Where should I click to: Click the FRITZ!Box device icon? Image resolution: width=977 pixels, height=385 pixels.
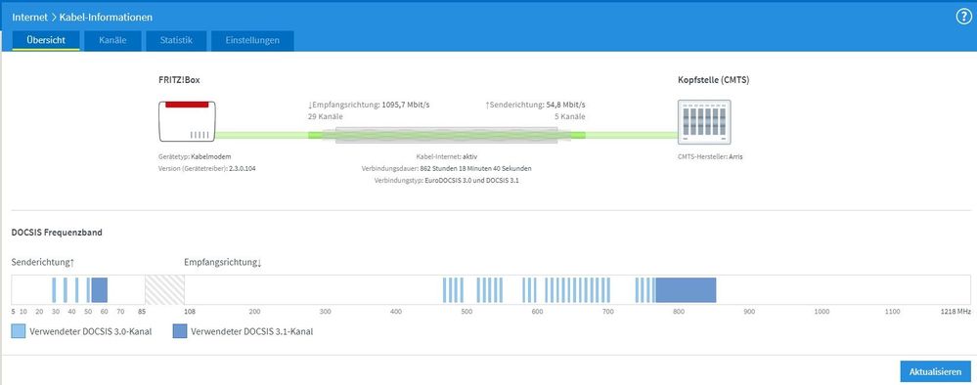187,121
